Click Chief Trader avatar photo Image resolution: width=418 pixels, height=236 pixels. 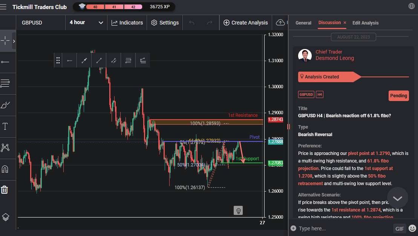pos(305,55)
